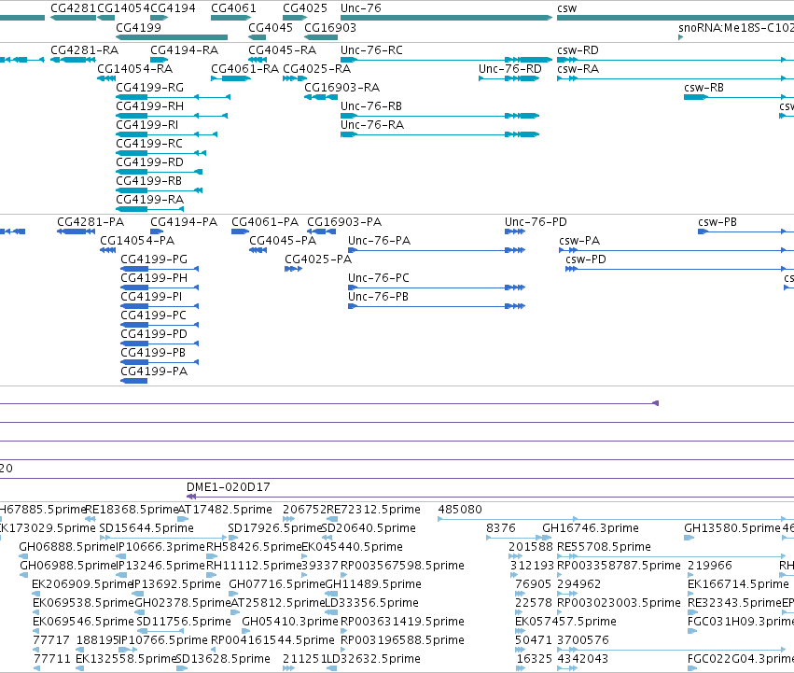The height and width of the screenshot is (673, 794).
Task: Click the csw gene label
Action: [566, 8]
